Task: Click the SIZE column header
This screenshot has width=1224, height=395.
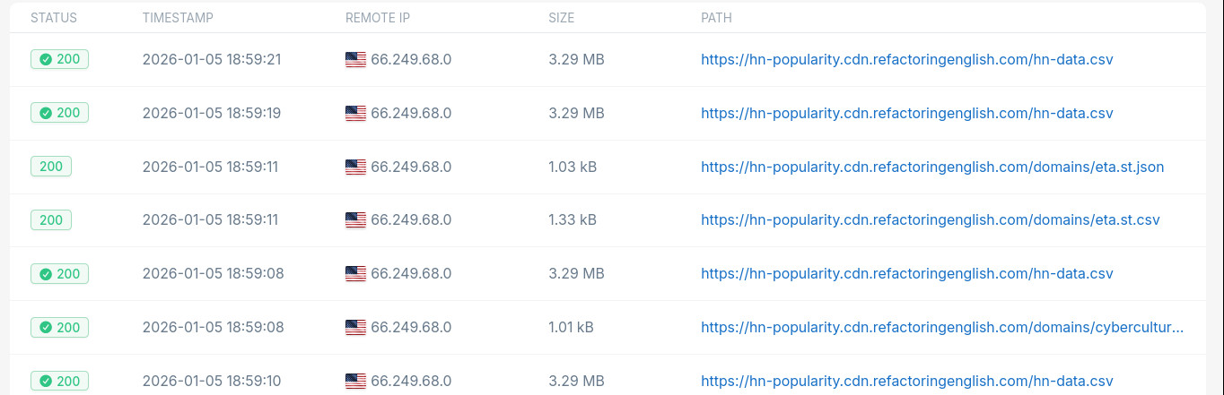Action: [x=561, y=18]
